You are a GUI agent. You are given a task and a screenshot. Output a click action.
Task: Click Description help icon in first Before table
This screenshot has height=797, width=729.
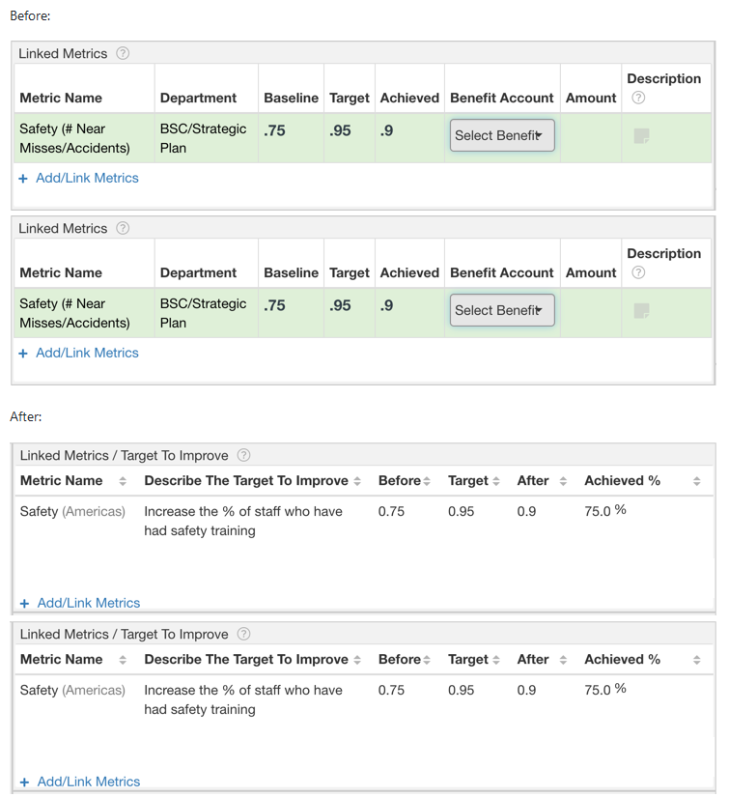pyautogui.click(x=638, y=98)
